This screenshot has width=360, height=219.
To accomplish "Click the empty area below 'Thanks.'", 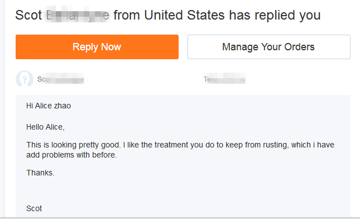I will [x=183, y=191].
